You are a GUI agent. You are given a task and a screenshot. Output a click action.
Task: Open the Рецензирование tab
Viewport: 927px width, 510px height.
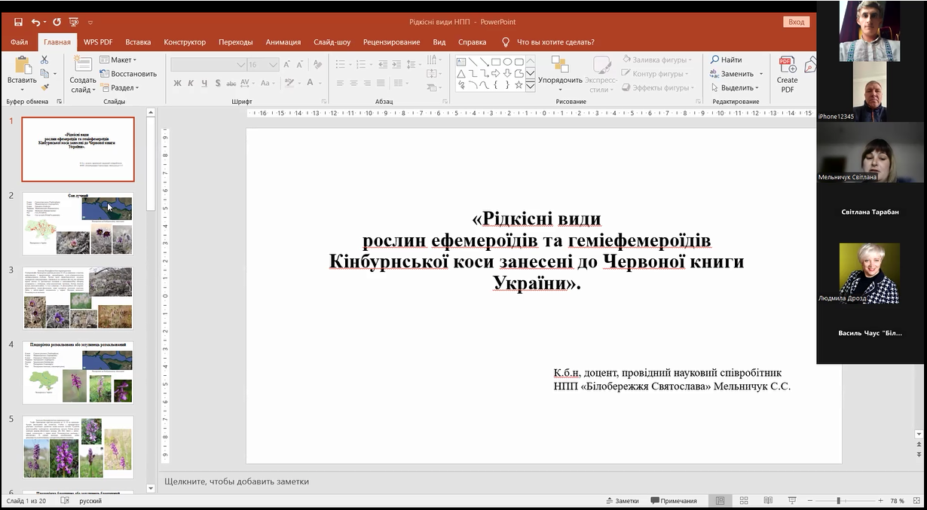(391, 42)
